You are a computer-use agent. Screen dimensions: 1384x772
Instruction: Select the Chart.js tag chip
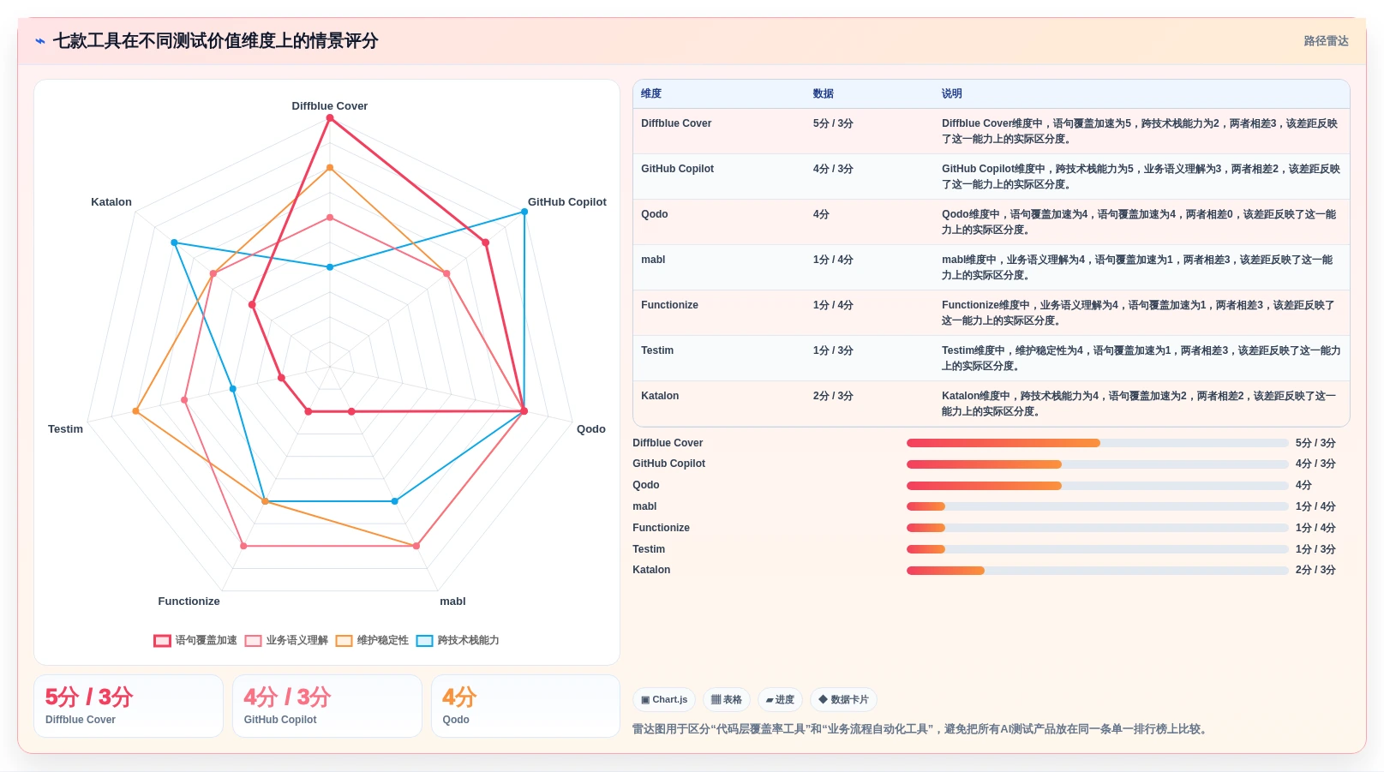click(664, 699)
